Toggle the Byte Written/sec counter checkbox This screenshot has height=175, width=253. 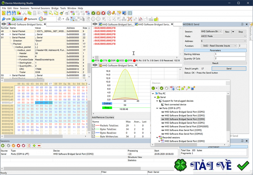tap(94, 137)
